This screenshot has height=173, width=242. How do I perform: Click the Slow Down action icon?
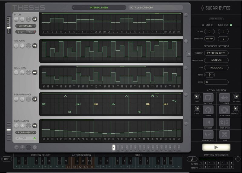[224, 110]
